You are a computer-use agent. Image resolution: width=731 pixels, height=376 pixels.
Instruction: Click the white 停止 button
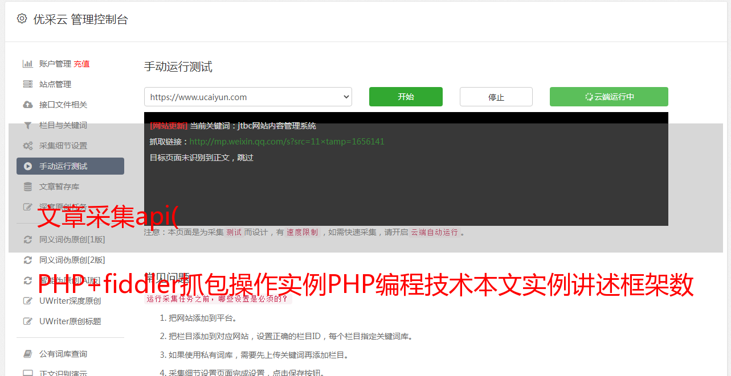[x=496, y=97]
